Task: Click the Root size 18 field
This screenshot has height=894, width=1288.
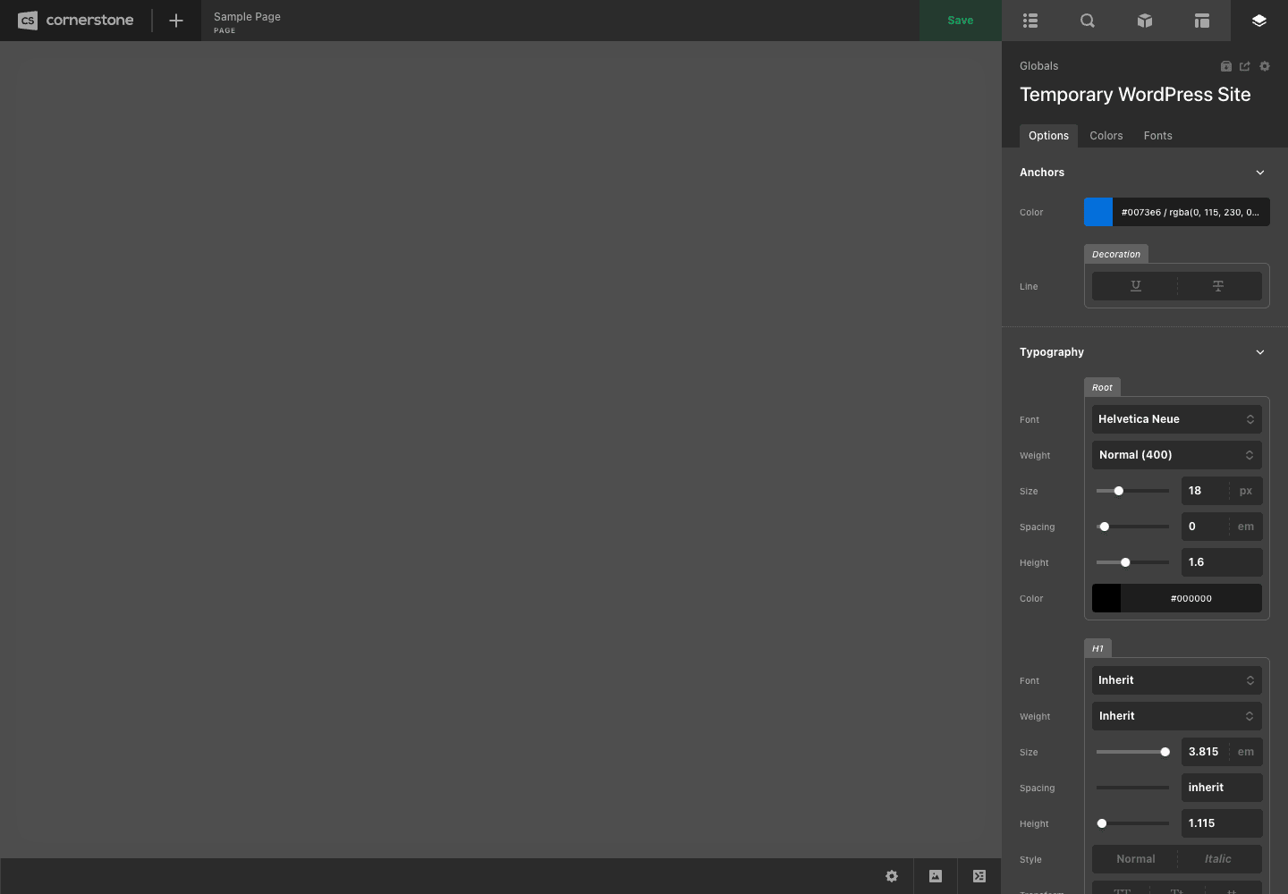Action: (x=1206, y=491)
